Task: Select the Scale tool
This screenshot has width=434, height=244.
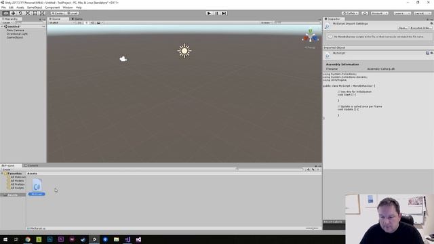Action: (28, 14)
